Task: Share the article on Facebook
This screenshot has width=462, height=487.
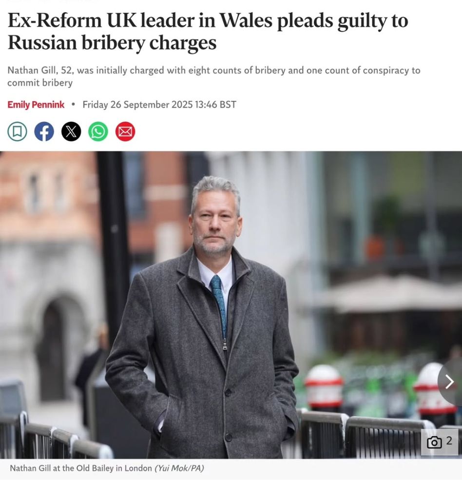Action: (x=44, y=131)
